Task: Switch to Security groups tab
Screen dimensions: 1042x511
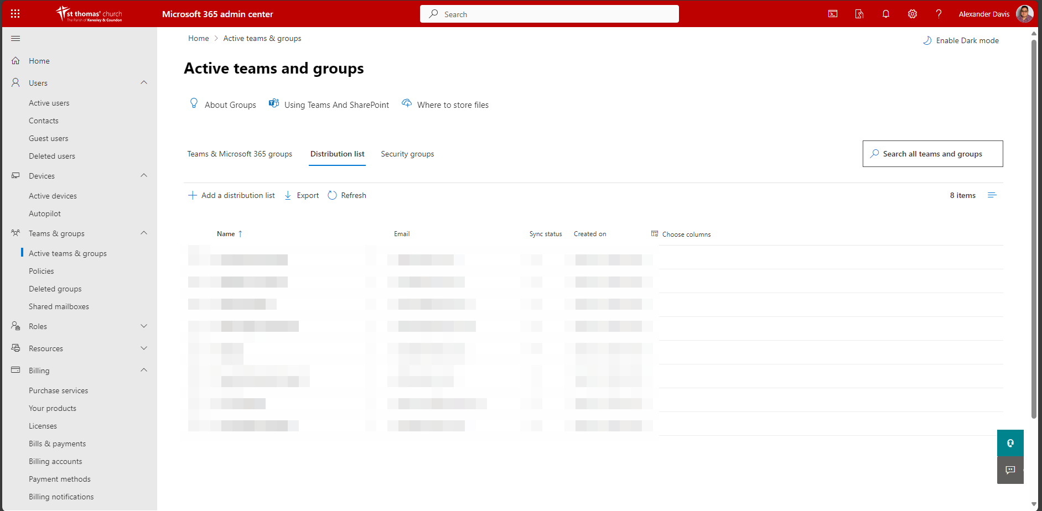Action: pos(407,154)
